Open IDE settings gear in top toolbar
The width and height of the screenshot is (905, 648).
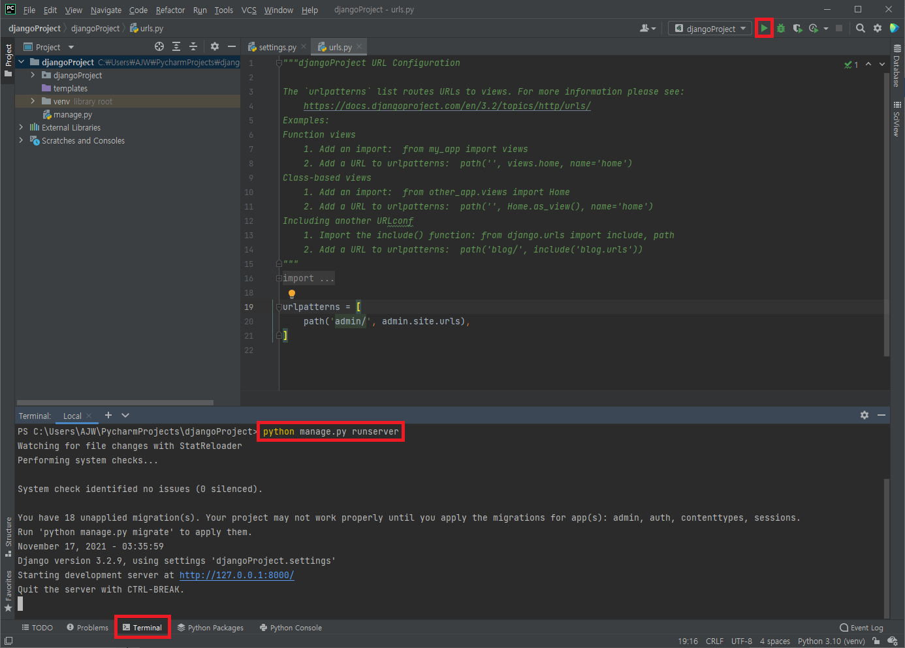pyautogui.click(x=878, y=28)
